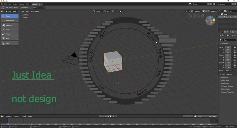Viewport: 237px width, 128px height.
Task: Select the Cursor tool
Action: coord(10,16)
